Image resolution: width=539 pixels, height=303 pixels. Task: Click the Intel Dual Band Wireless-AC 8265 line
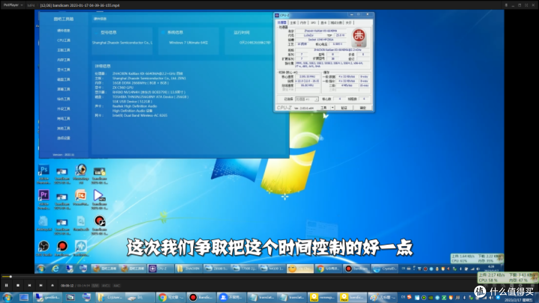pyautogui.click(x=140, y=116)
